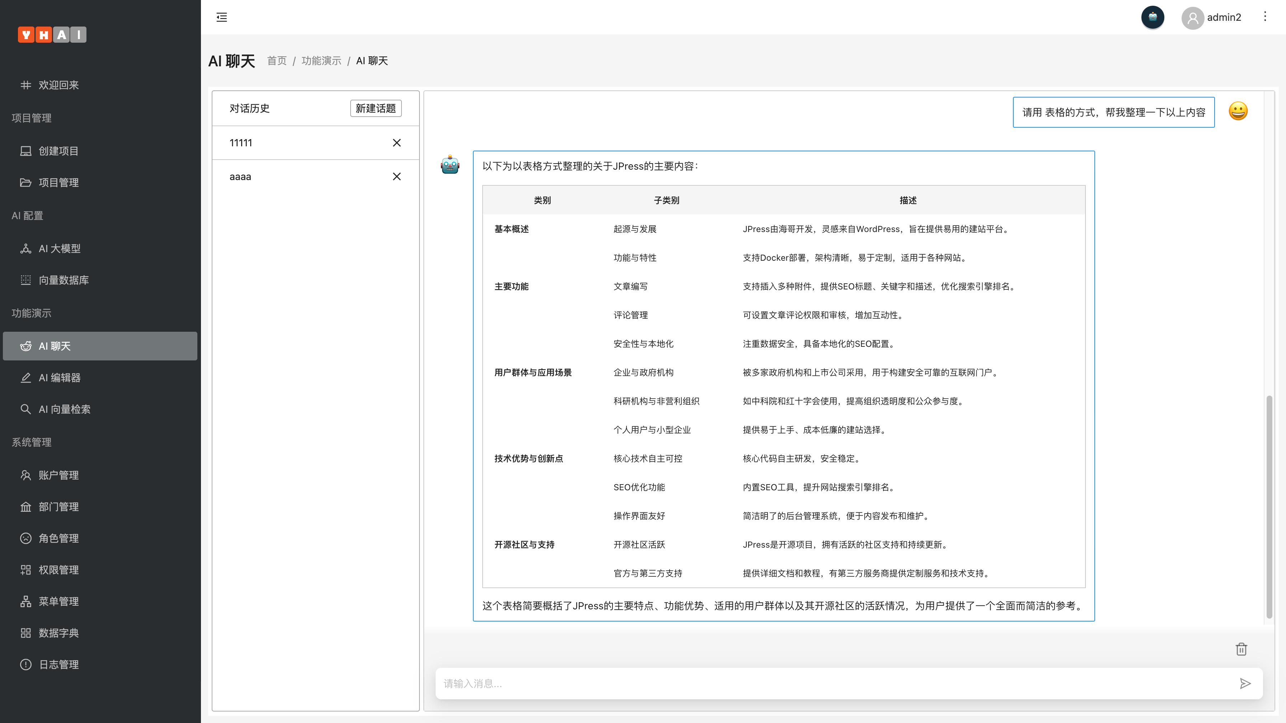
Task: Click the chat panel vertical scrollbar
Action: point(1269,506)
